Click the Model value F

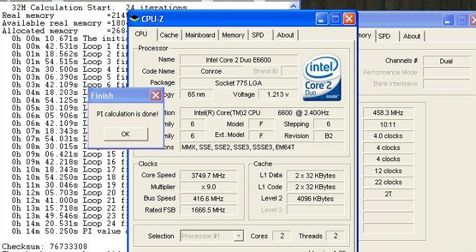pos(261,124)
